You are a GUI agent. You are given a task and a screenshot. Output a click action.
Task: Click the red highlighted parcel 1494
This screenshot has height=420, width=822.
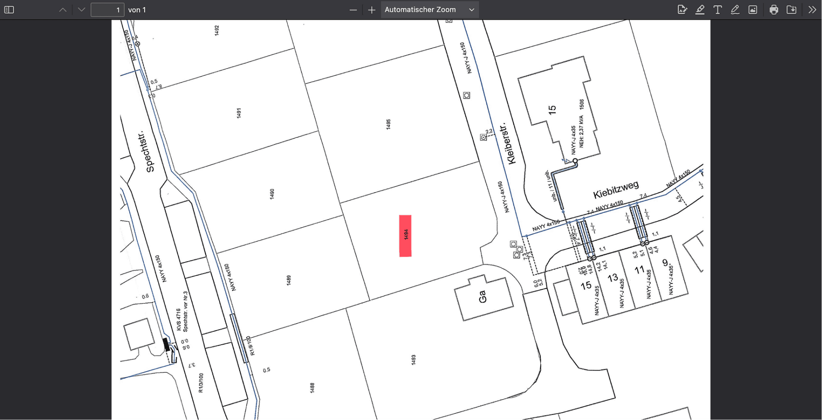(x=406, y=236)
